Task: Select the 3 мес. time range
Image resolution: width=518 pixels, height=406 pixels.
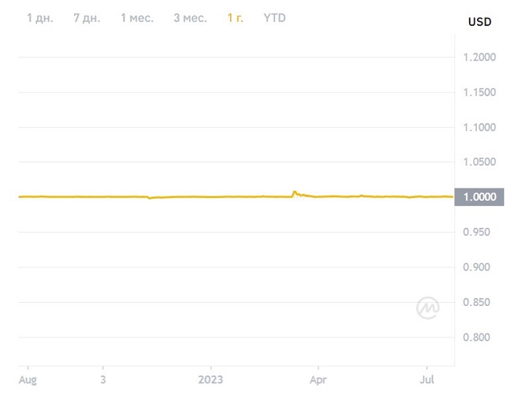Action: (x=190, y=17)
